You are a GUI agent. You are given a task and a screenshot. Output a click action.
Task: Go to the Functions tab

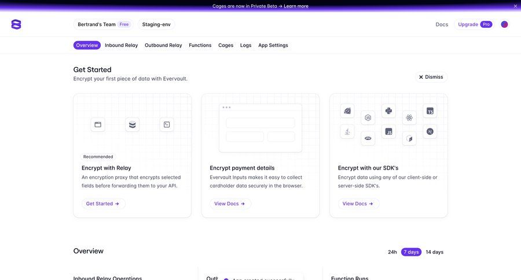(x=200, y=45)
